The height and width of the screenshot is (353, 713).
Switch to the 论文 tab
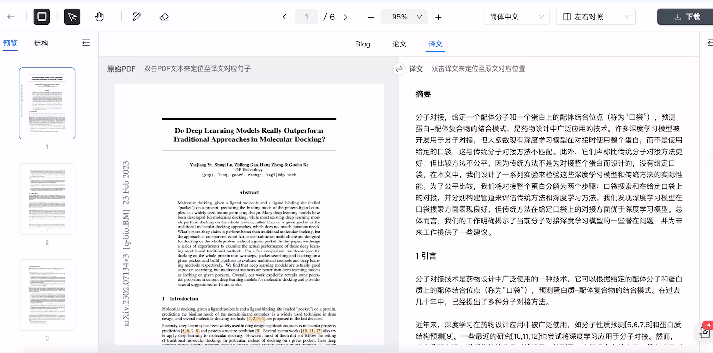[399, 44]
